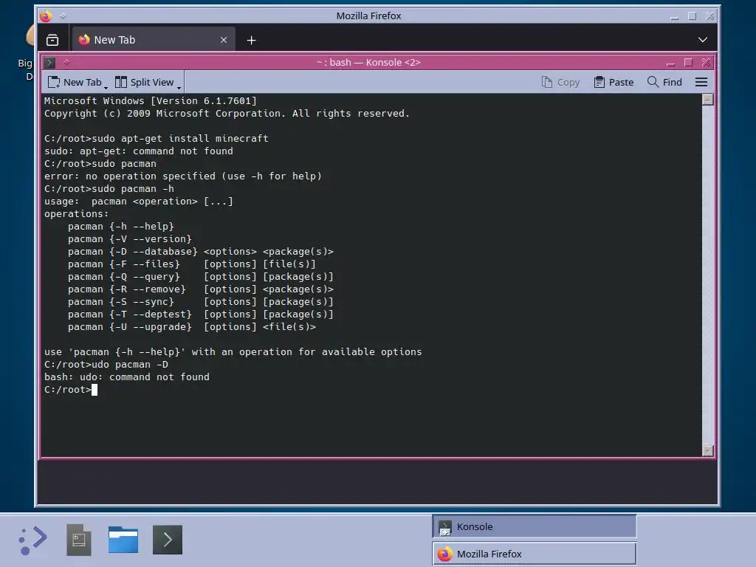
Task: Click the Paste button in Konsole toolbar
Action: coord(614,83)
